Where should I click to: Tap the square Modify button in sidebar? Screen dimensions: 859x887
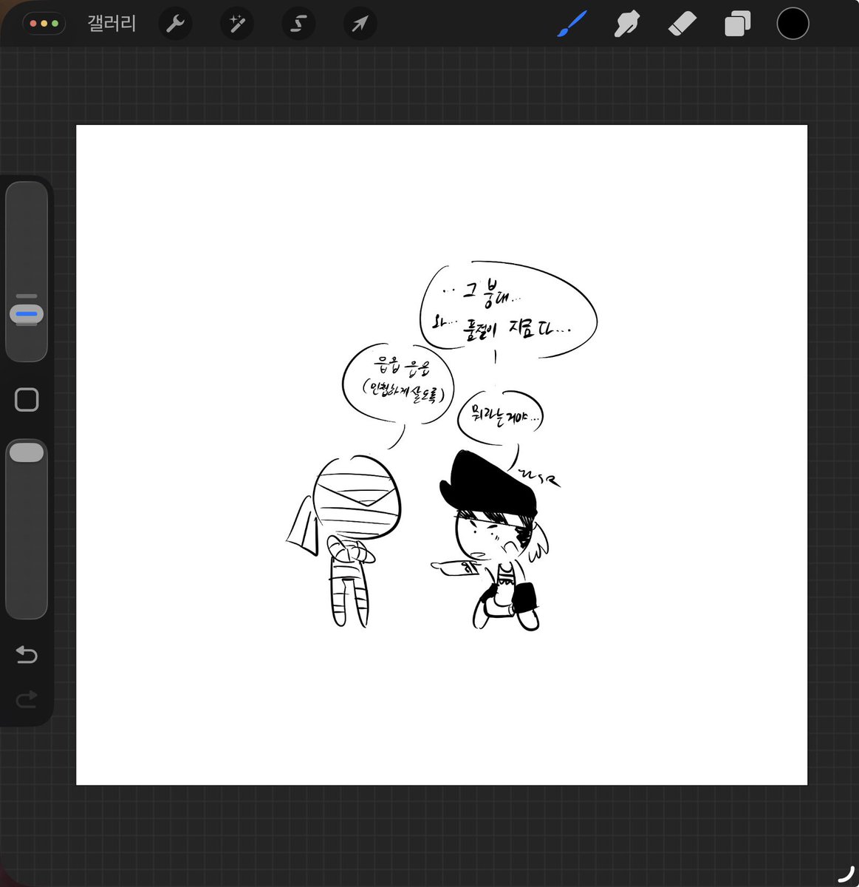[x=27, y=400]
